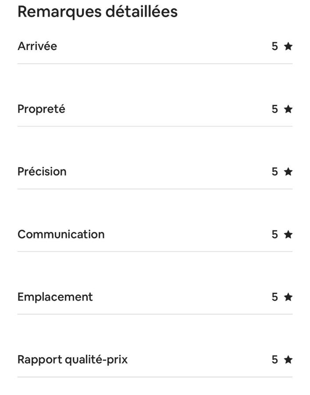Click the star icon in Propreté row
This screenshot has height=395, width=310.
(x=288, y=109)
